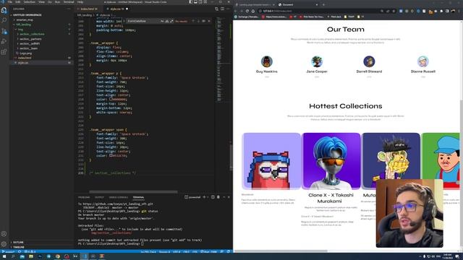Open the launch profile dropdown beside new terminal
Viewport: 463px width, 260px height.
click(208, 197)
